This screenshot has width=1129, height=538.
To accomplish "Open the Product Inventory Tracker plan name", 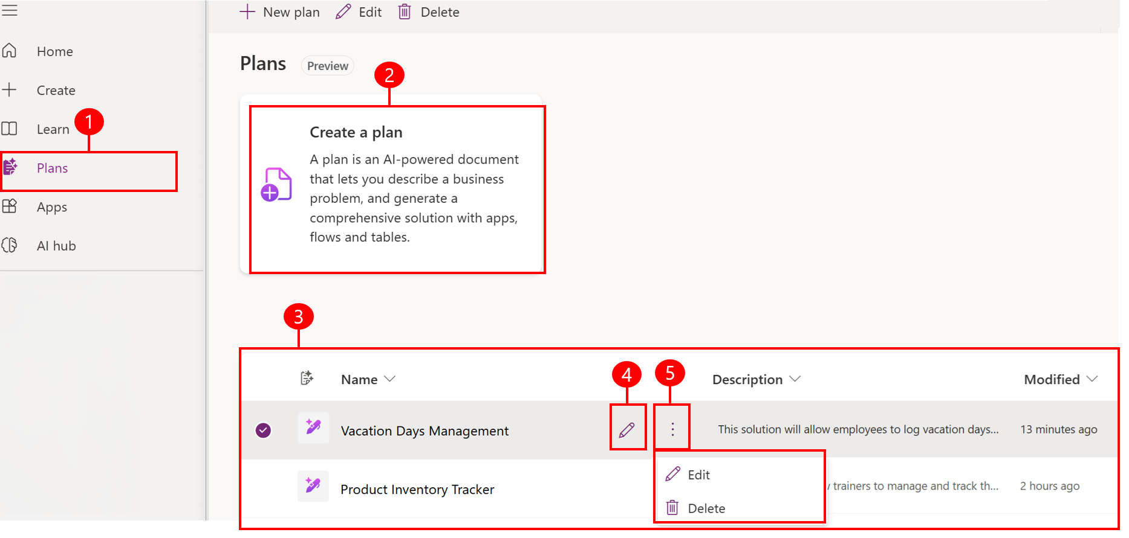I will tap(417, 489).
